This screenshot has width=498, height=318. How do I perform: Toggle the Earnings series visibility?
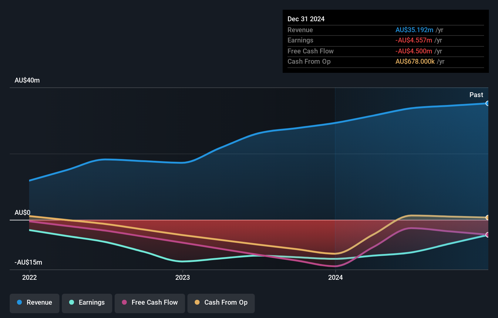[x=87, y=303]
